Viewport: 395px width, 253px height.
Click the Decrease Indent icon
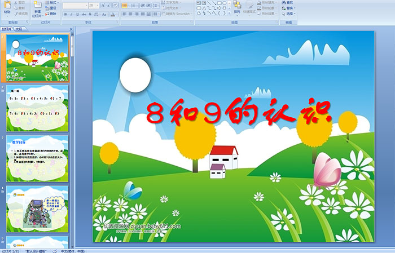click(143, 5)
